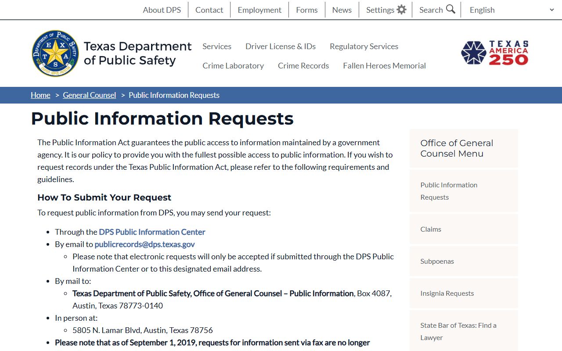Click the How To Submit Your Request heading

(104, 197)
